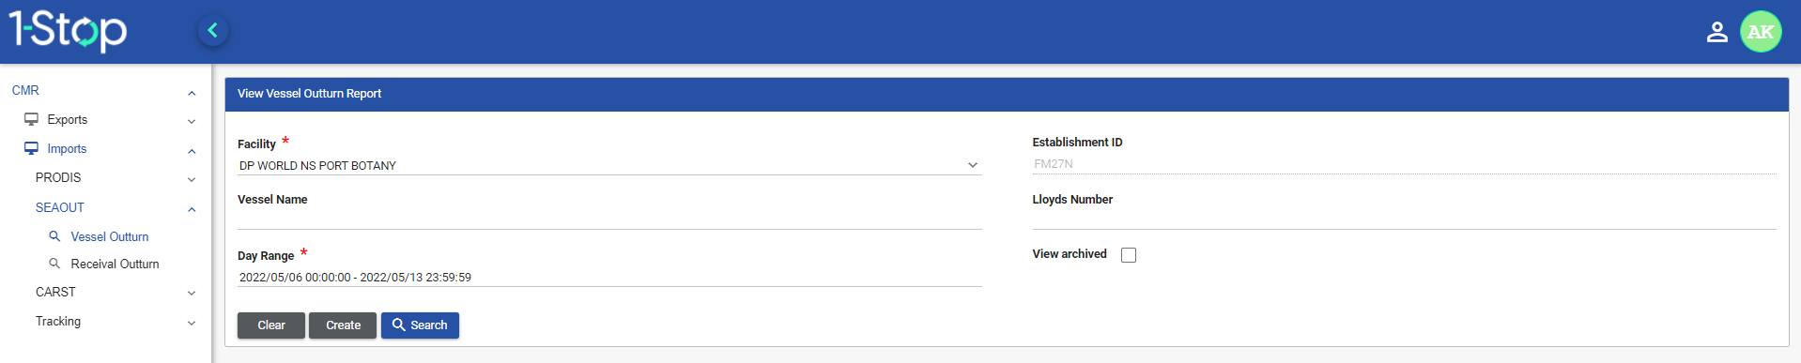Image resolution: width=1801 pixels, height=363 pixels.
Task: Click the Imports monitor icon
Action: click(x=31, y=148)
